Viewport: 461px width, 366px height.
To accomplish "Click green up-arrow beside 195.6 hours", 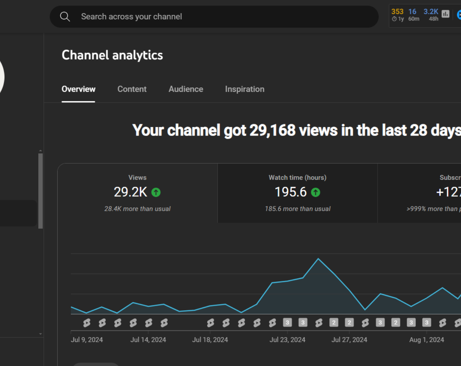I will [x=316, y=192].
